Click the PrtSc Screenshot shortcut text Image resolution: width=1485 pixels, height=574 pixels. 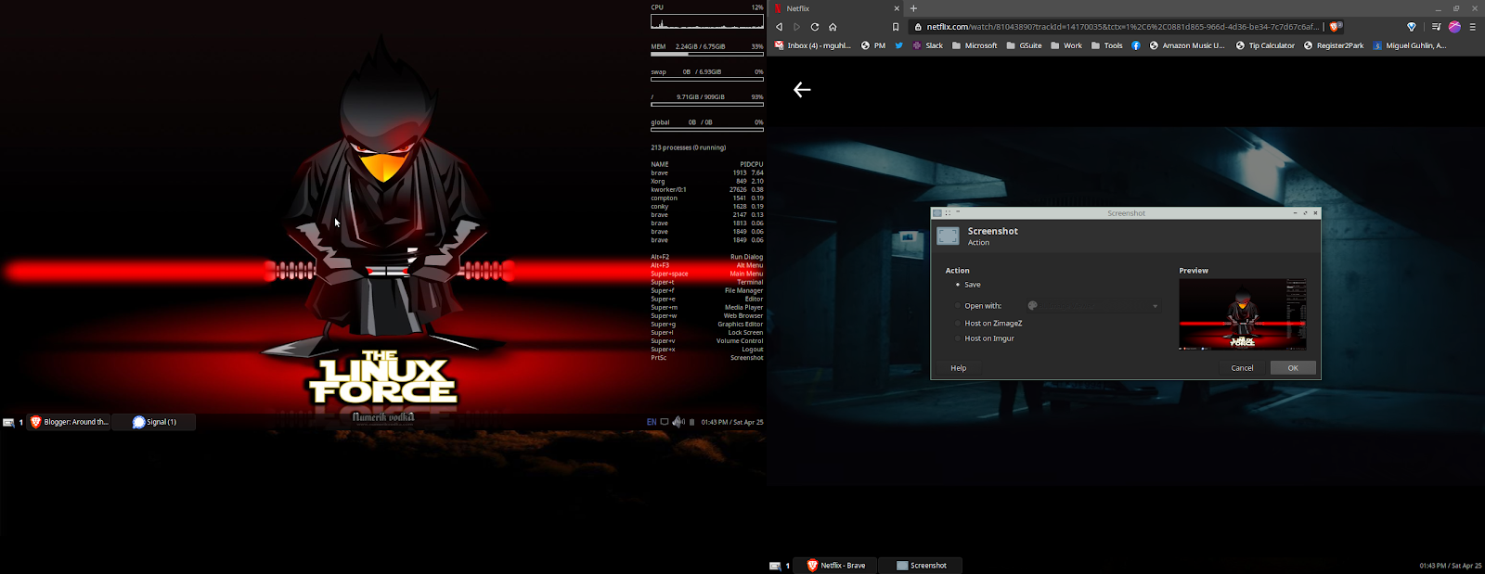click(706, 358)
